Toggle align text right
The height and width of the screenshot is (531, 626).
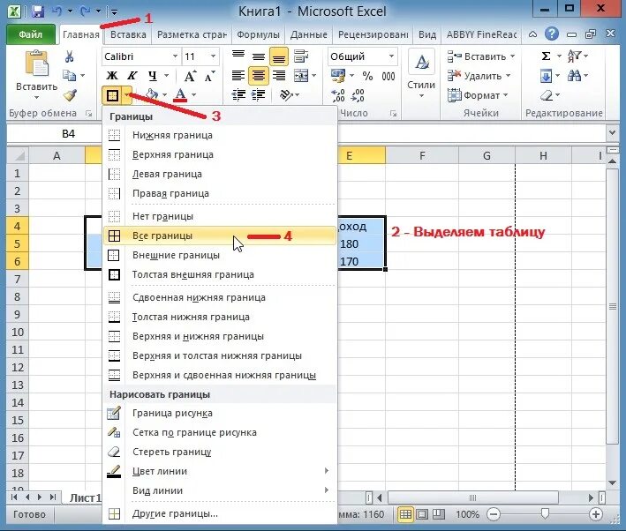(279, 75)
